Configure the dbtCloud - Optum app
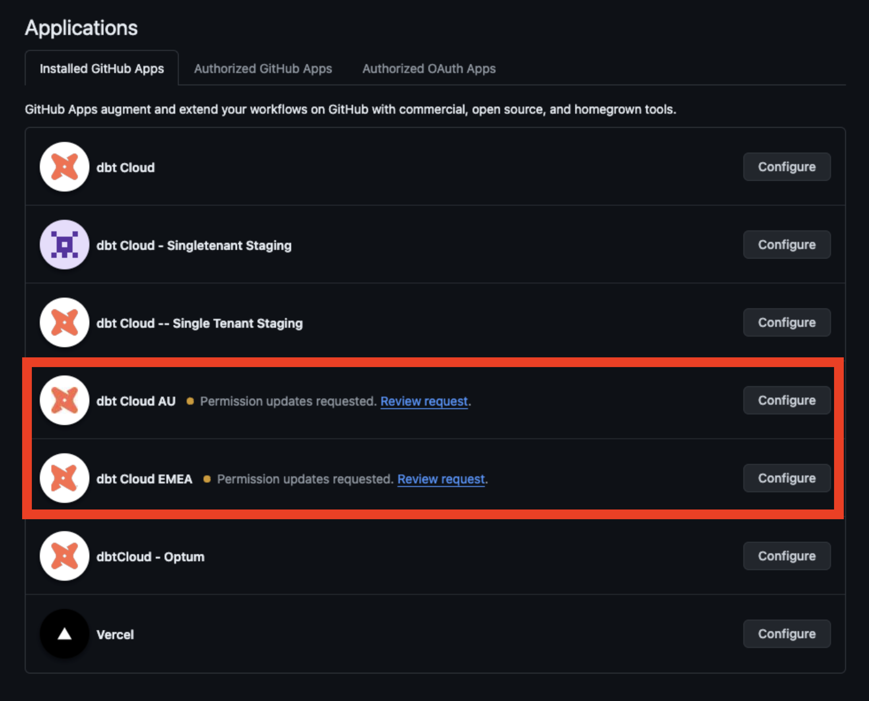This screenshot has height=701, width=869. point(787,556)
